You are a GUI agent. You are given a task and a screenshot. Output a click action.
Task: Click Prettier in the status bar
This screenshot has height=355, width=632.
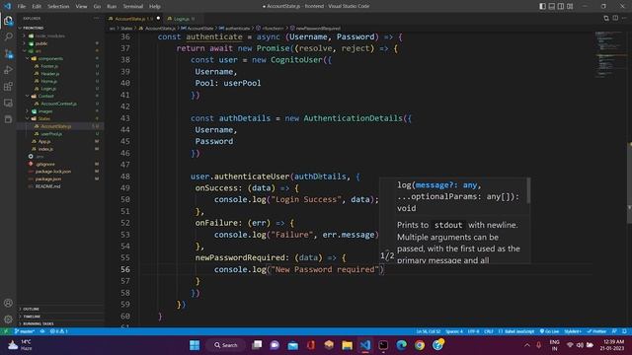(x=596, y=331)
